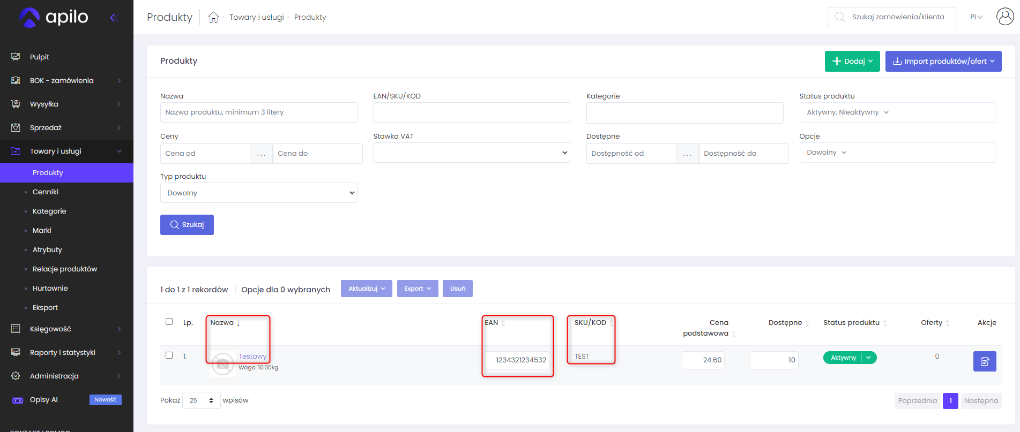The image size is (1020, 432).
Task: Click the Towary i usługi breadcrumb link
Action: pyautogui.click(x=257, y=17)
